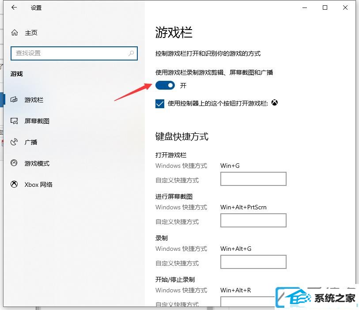Click the custom shortcut box for 录制
The width and height of the screenshot is (359, 310).
(253, 262)
